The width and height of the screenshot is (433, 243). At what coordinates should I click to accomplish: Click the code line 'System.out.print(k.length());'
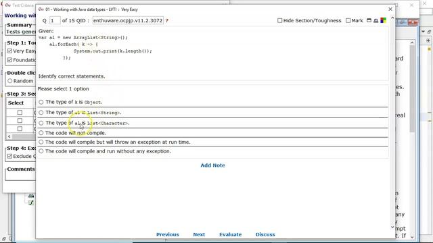pyautogui.click(x=113, y=51)
